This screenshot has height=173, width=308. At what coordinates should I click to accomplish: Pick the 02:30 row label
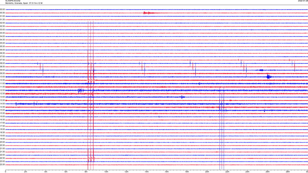2,26
